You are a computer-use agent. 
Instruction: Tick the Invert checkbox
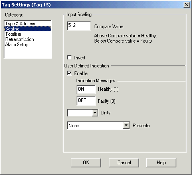coord(69,58)
